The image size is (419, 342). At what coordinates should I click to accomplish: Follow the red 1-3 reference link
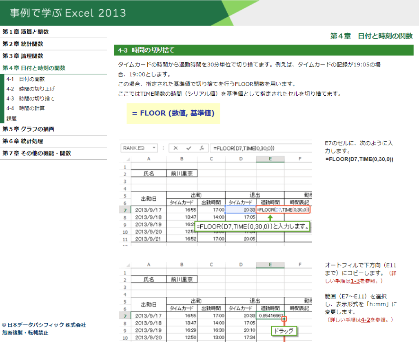(355, 281)
